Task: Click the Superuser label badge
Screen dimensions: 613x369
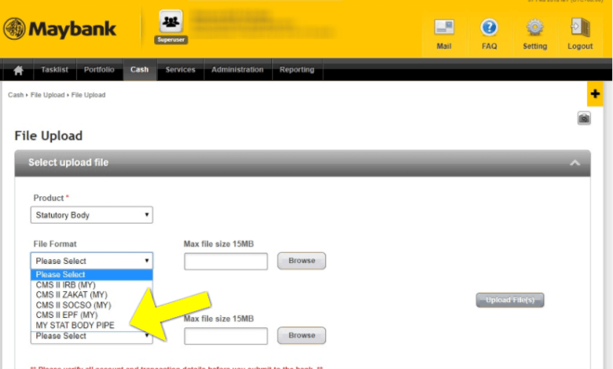Action: (171, 39)
